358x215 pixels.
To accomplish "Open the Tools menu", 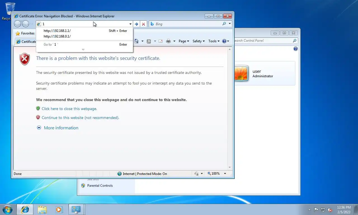I will click(x=214, y=41).
